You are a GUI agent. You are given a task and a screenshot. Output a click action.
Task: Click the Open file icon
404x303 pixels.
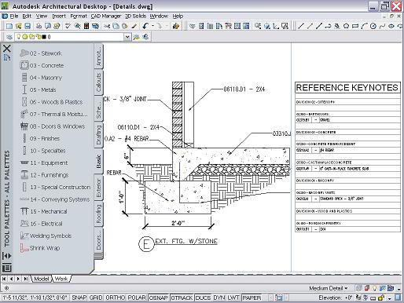(x=18, y=26)
